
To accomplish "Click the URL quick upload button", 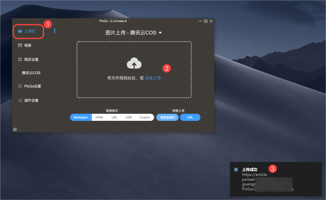I will tap(190, 118).
